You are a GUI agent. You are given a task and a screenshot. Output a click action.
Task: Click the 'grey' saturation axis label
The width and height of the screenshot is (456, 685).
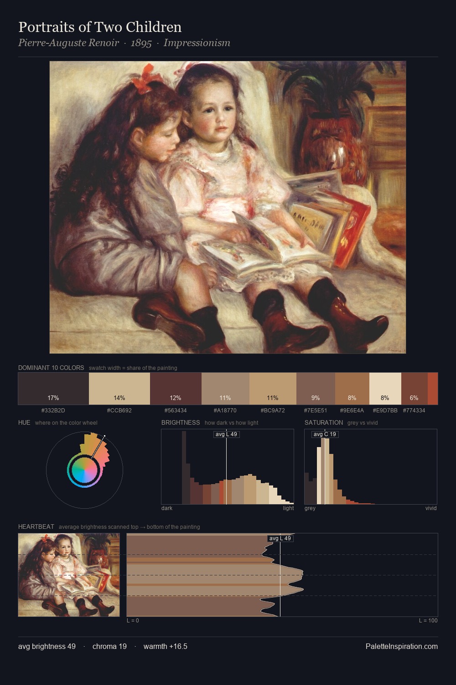[310, 508]
